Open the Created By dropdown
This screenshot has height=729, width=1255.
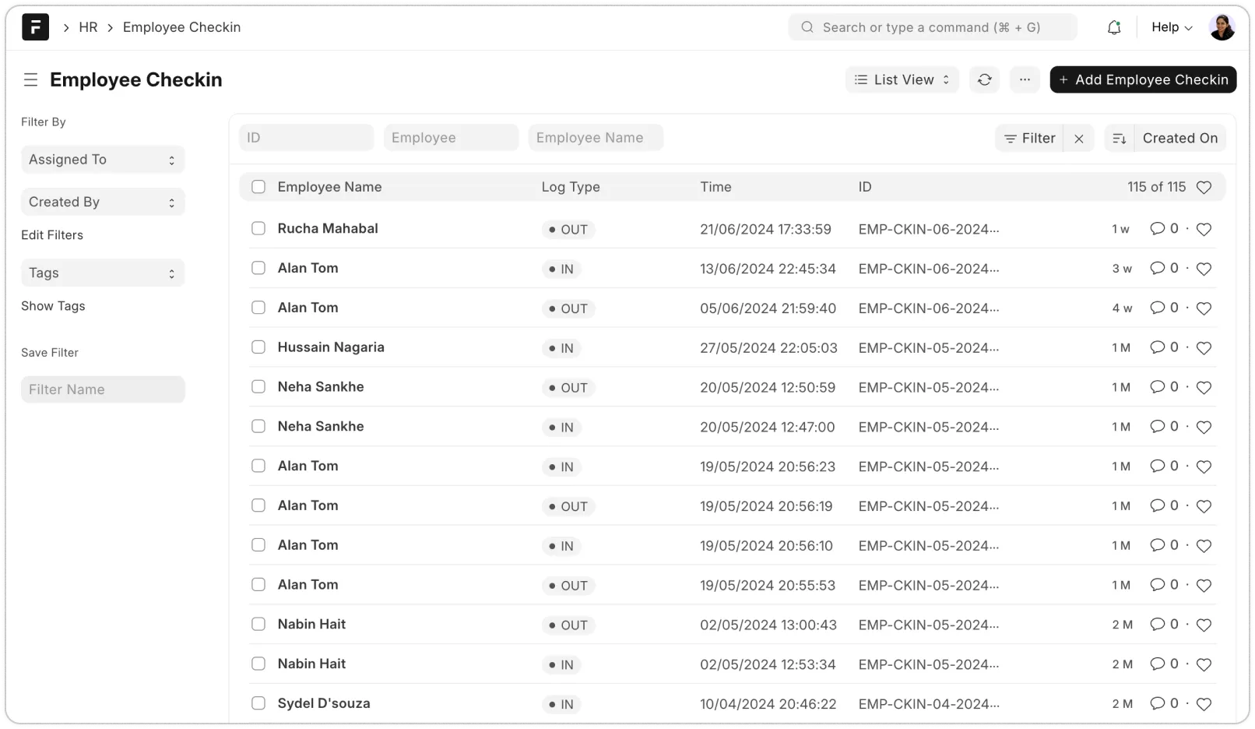click(x=103, y=202)
